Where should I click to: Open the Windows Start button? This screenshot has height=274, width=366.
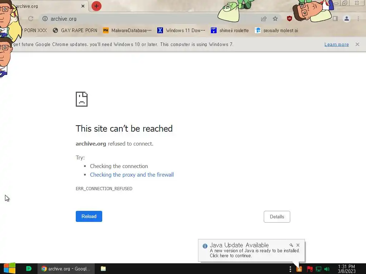pos(9,269)
